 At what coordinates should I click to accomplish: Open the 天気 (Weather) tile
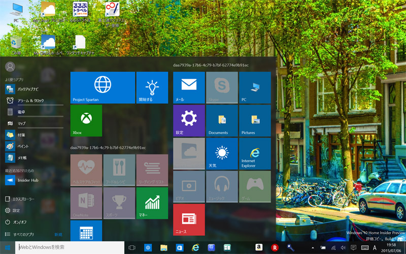tap(222, 153)
